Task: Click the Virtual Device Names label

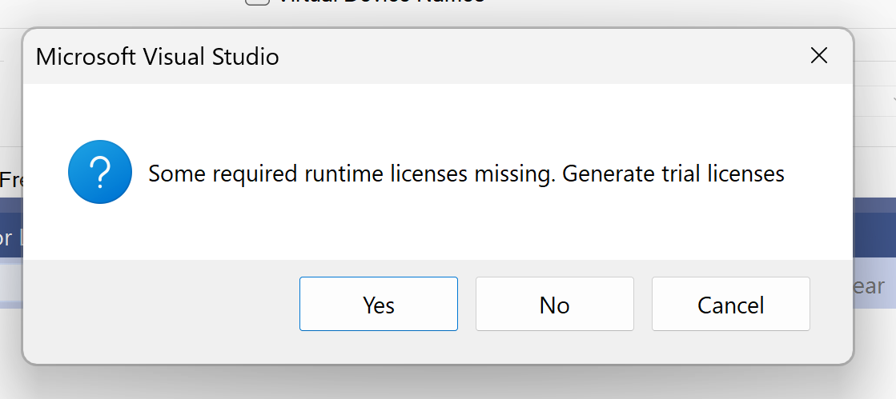Action: click(381, 2)
